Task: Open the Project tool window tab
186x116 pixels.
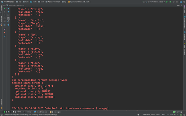Action: coord(1,9)
